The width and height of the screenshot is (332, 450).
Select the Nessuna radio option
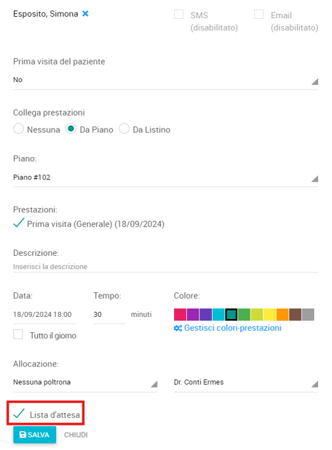(x=18, y=129)
